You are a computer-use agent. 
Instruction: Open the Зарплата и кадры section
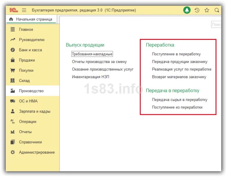[x=33, y=111]
